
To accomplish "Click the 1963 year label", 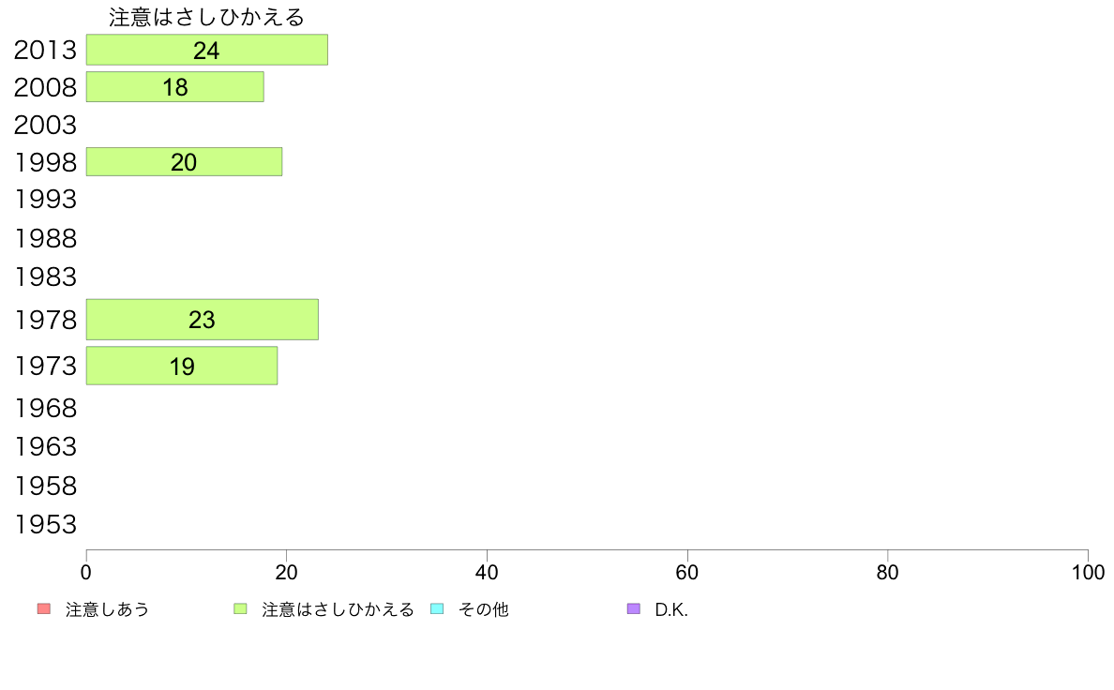I will 45,447.
